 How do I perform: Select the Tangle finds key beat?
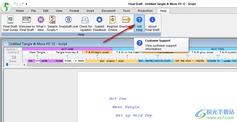coord(67,52)
